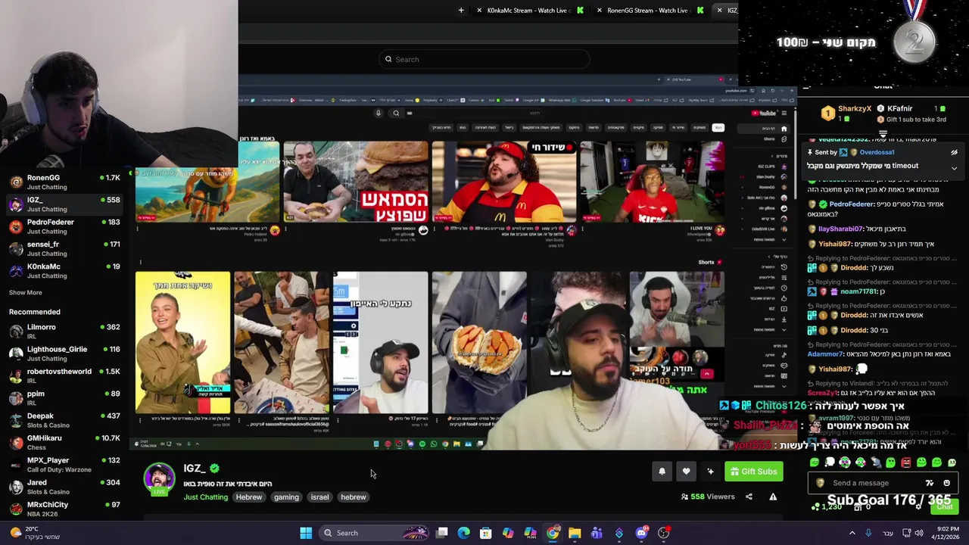
Task: Report the stream with the warning triangle
Action: (773, 497)
